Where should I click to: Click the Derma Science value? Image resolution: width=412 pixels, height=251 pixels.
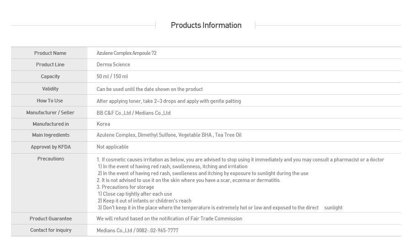[x=113, y=64]
